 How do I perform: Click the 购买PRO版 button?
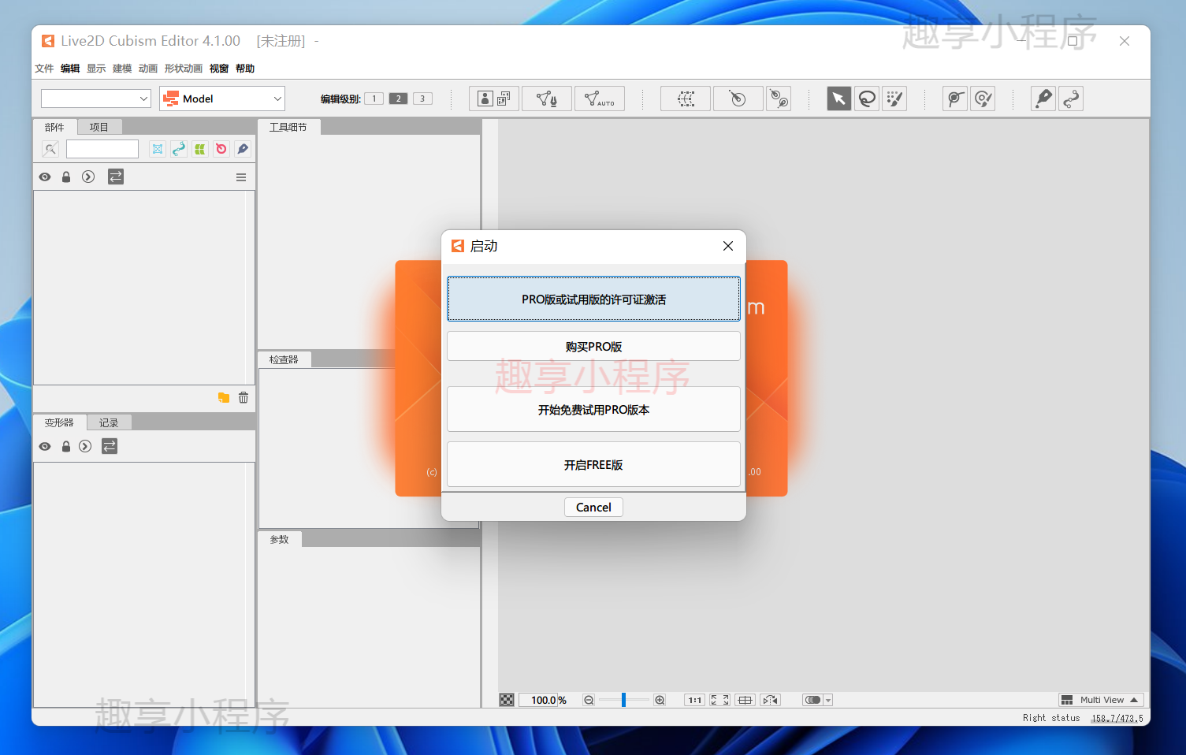coord(593,346)
